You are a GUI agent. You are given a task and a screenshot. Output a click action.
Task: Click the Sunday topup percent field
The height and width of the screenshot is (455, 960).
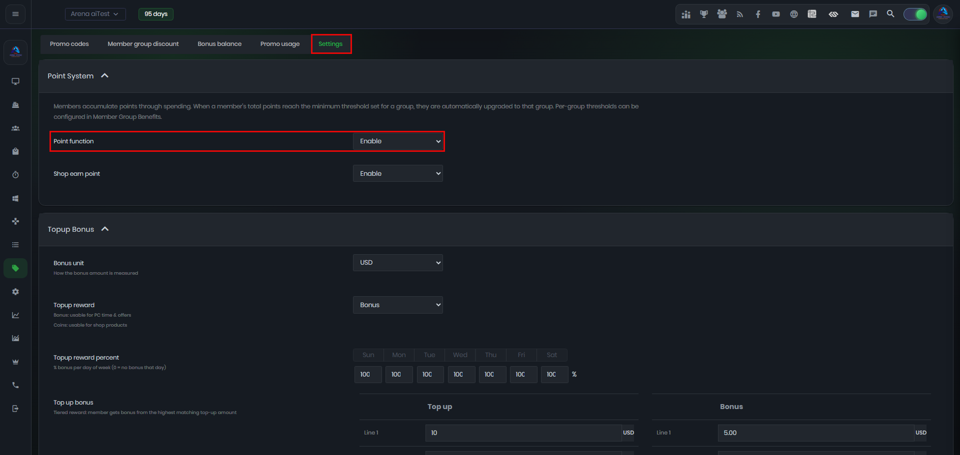click(368, 375)
